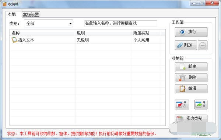Open the 高级设置 tab
This screenshot has width=221, height=140.
tap(31, 15)
